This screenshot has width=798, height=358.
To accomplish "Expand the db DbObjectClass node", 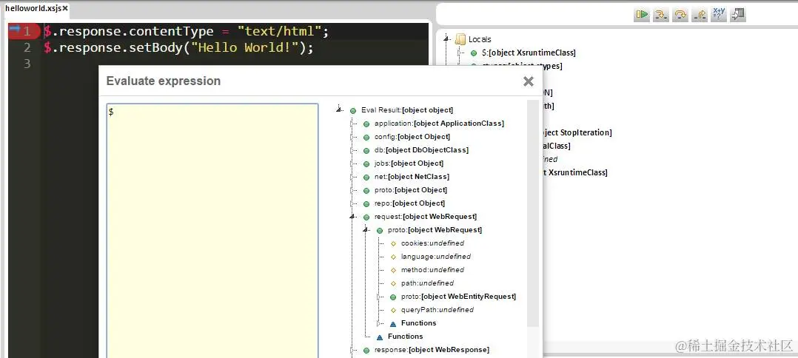I will click(x=352, y=150).
